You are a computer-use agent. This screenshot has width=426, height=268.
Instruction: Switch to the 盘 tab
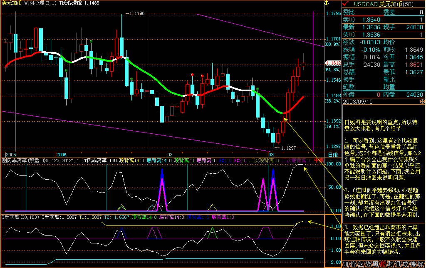361,264
